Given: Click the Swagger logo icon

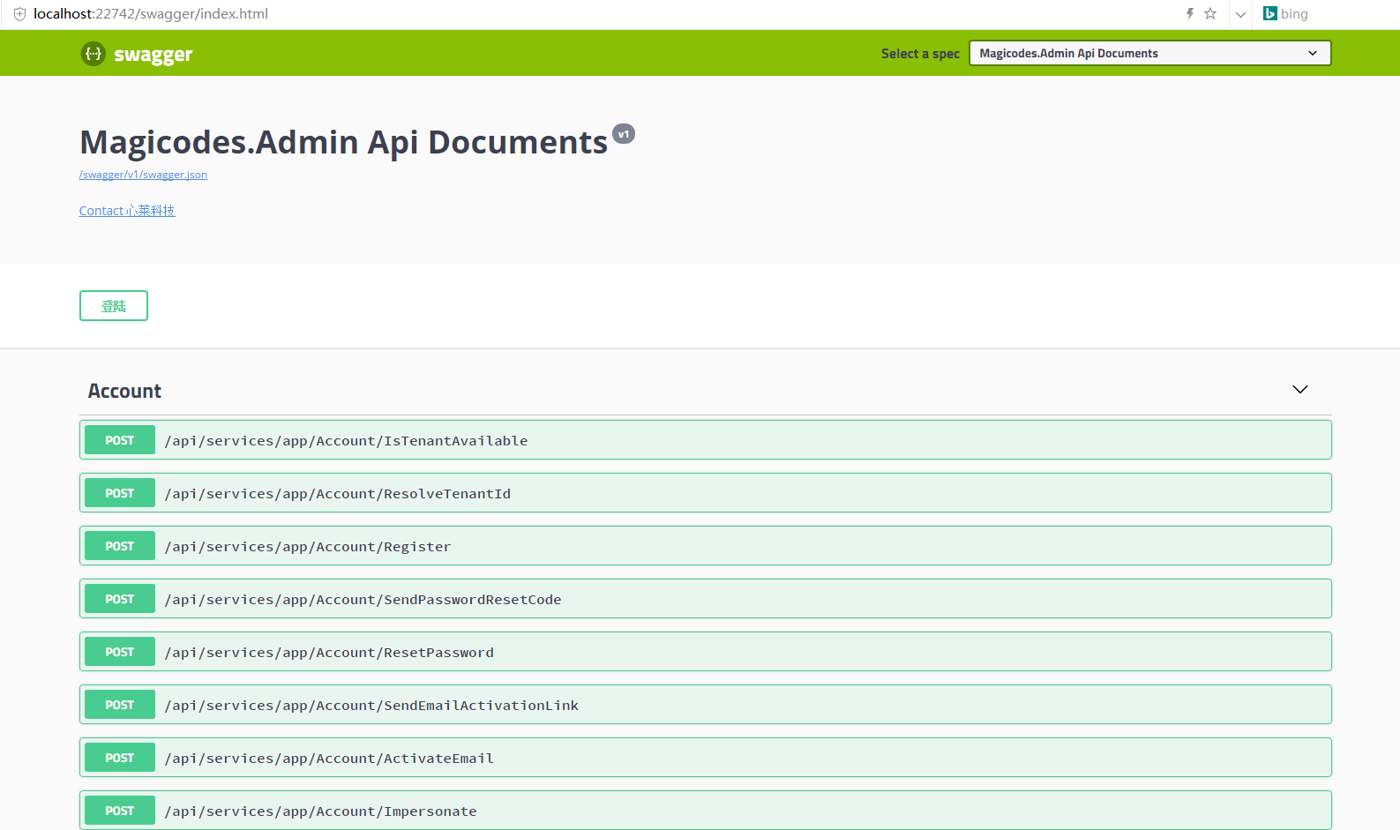Looking at the screenshot, I should click(x=93, y=54).
